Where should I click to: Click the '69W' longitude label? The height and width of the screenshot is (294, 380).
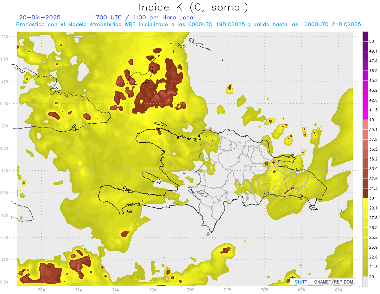(x=301, y=290)
